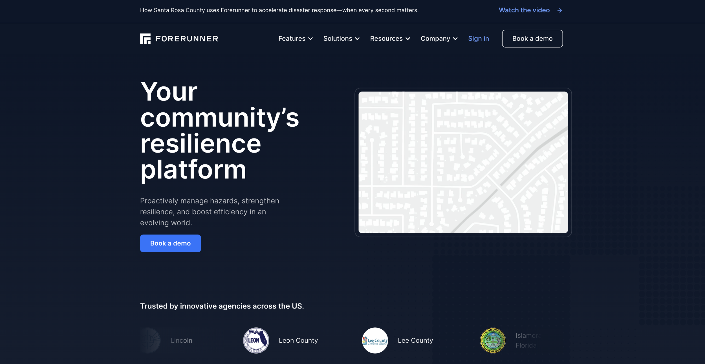Click the Lee County label text
Viewport: 705px width, 364px height.
(415, 340)
